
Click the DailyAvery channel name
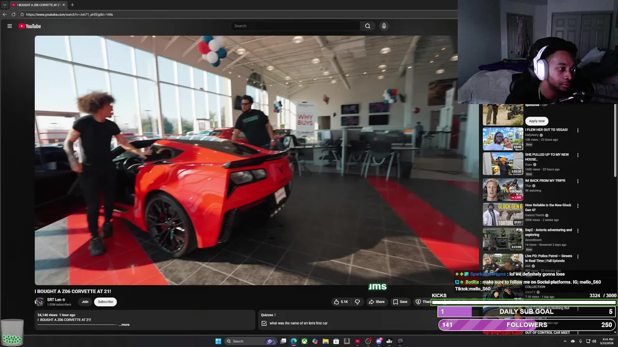tap(532, 135)
